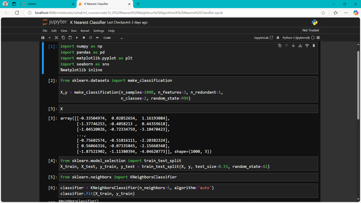Open notebook in JupyterLab link
361x203 pixels.
coord(264,38)
